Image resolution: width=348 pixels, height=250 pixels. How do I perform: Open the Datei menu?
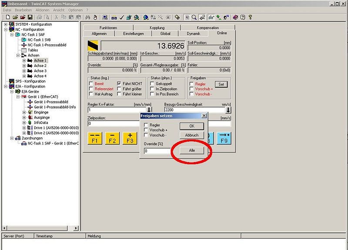pos(7,10)
